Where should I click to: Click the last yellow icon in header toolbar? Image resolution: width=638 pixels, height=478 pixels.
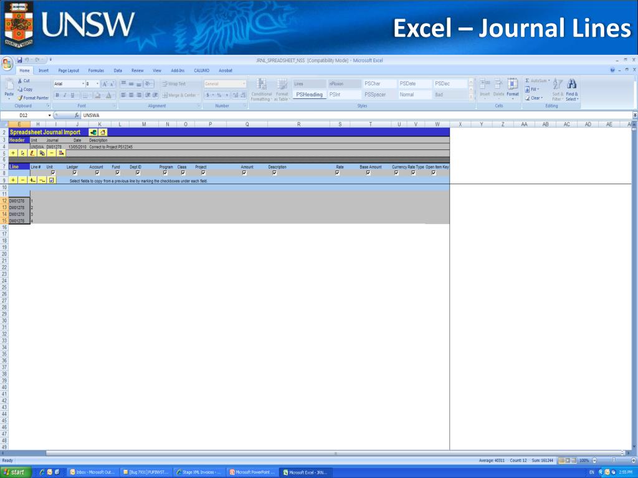62,153
